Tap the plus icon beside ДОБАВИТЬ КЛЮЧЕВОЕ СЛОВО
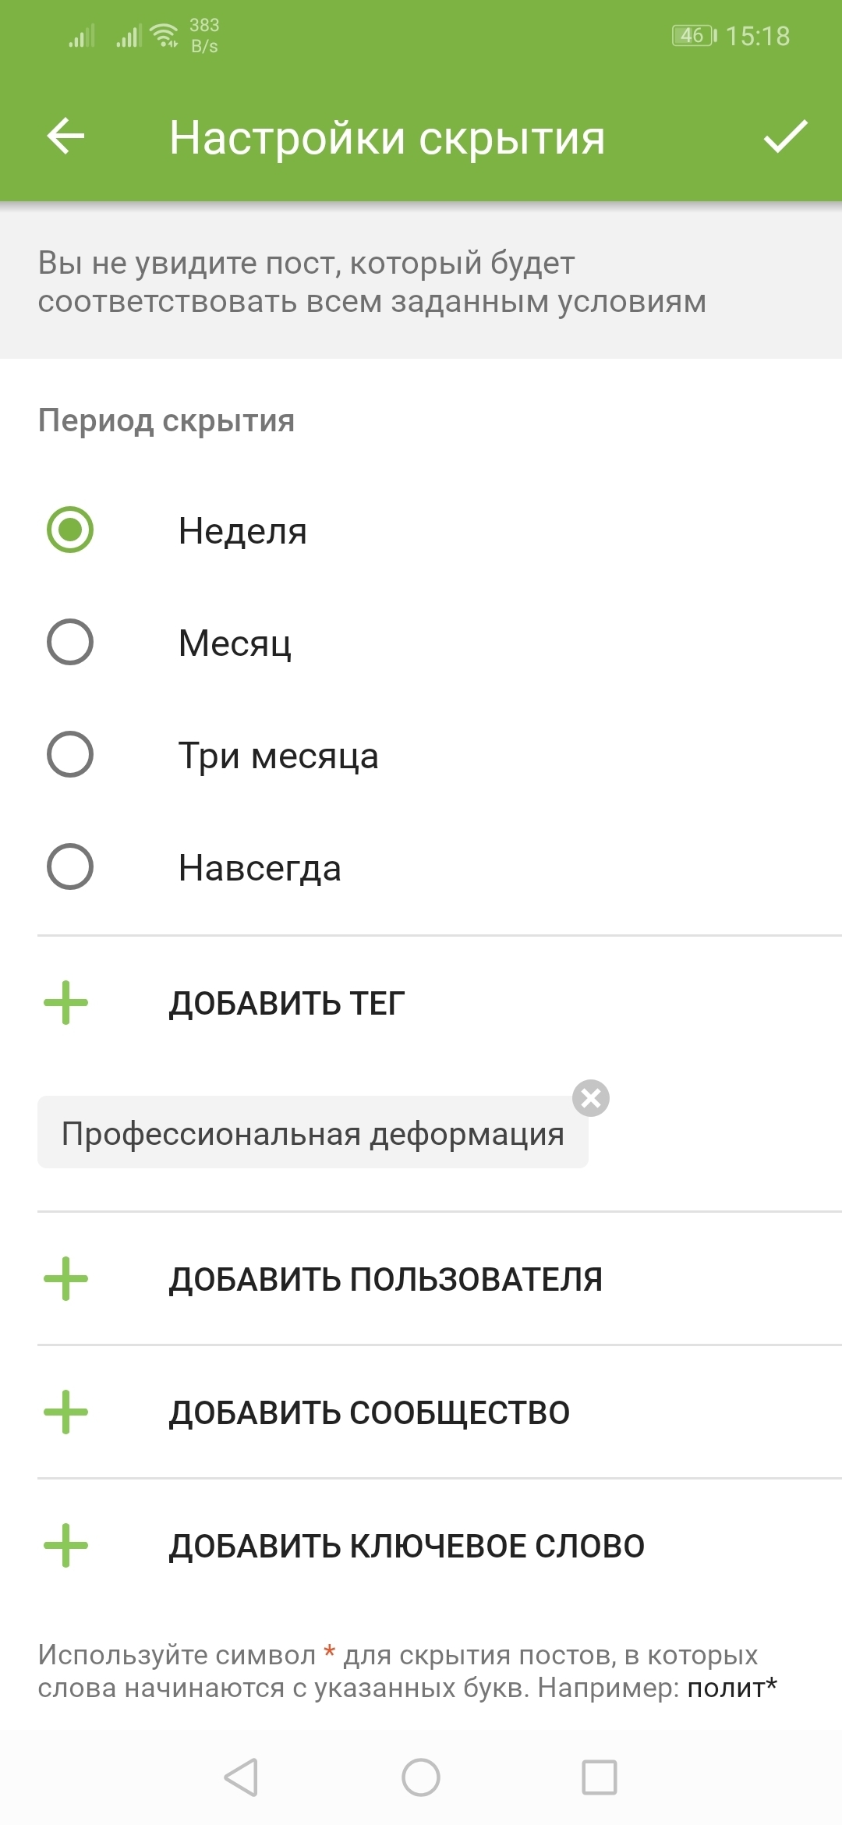The height and width of the screenshot is (1825, 842). [66, 1546]
